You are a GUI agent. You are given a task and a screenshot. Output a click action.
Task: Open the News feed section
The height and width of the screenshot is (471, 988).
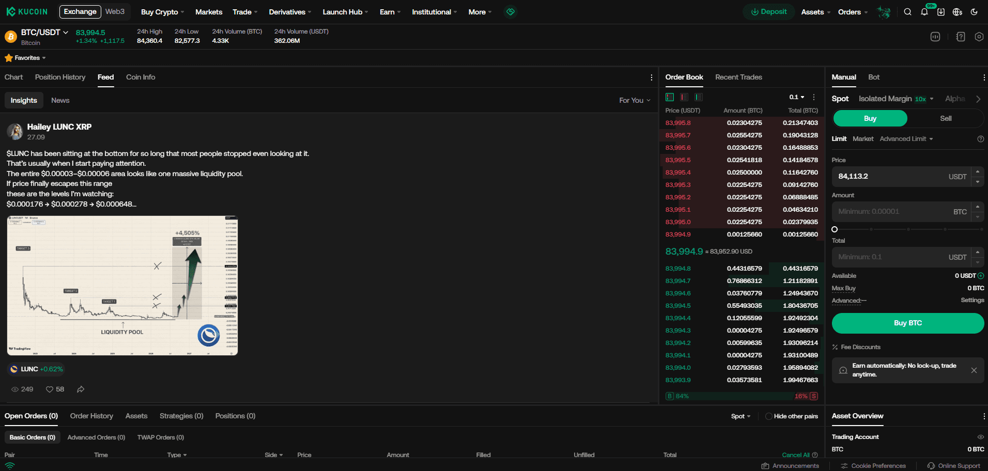60,100
